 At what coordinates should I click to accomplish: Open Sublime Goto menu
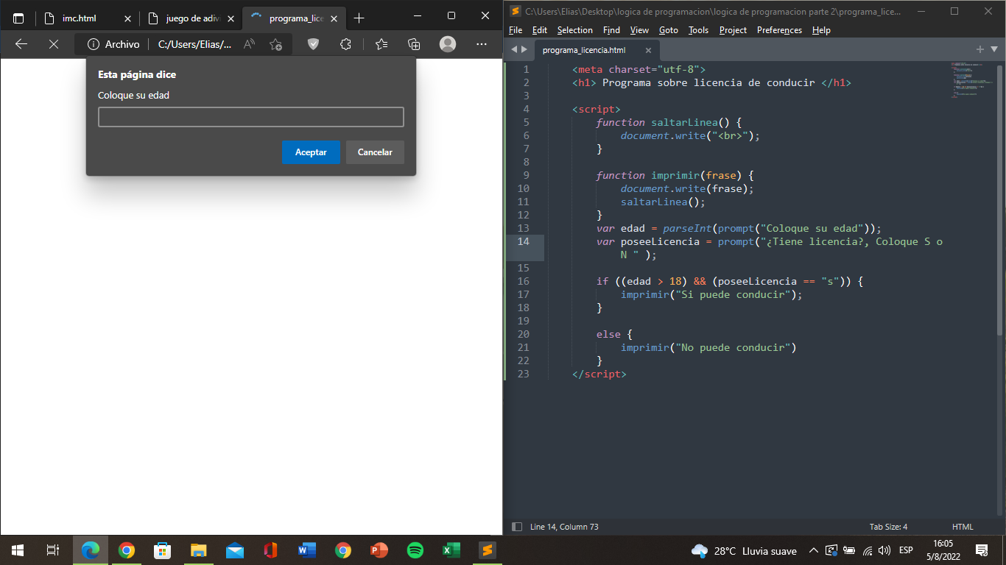click(x=669, y=30)
